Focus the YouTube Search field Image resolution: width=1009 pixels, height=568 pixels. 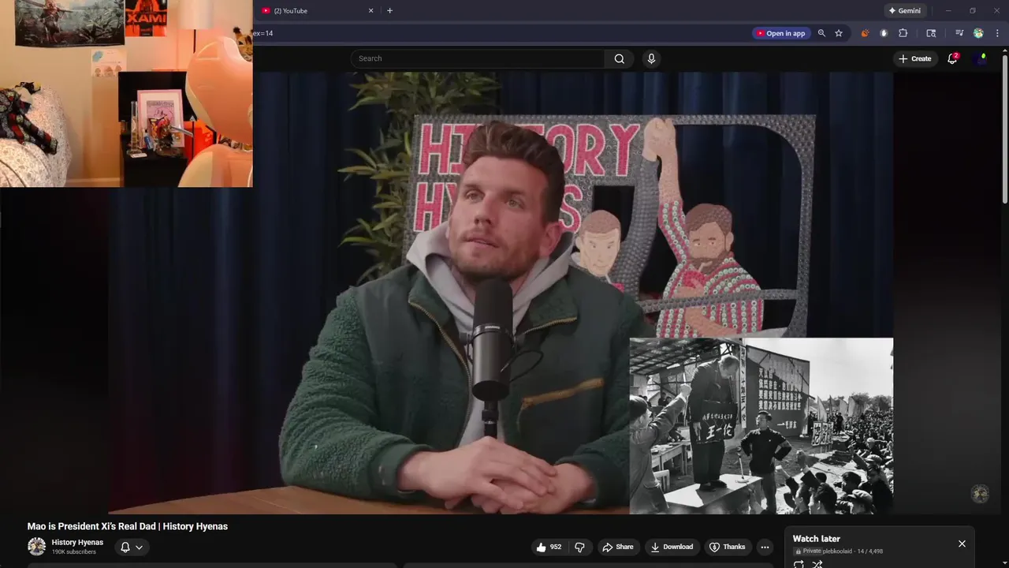478,58
